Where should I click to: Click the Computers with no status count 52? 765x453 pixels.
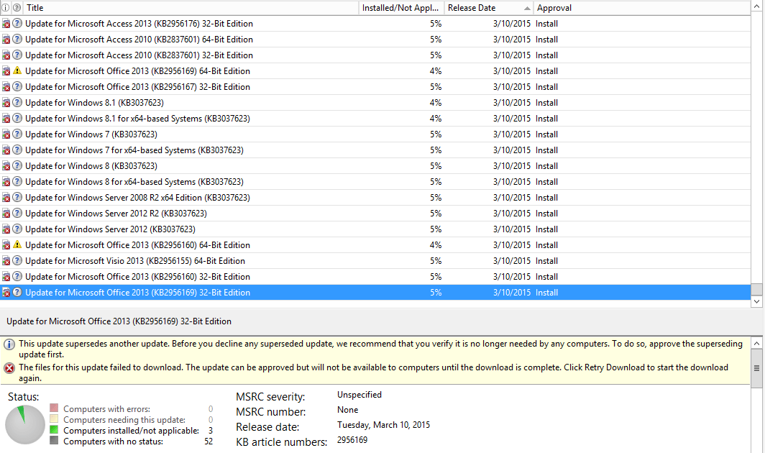coord(209,441)
